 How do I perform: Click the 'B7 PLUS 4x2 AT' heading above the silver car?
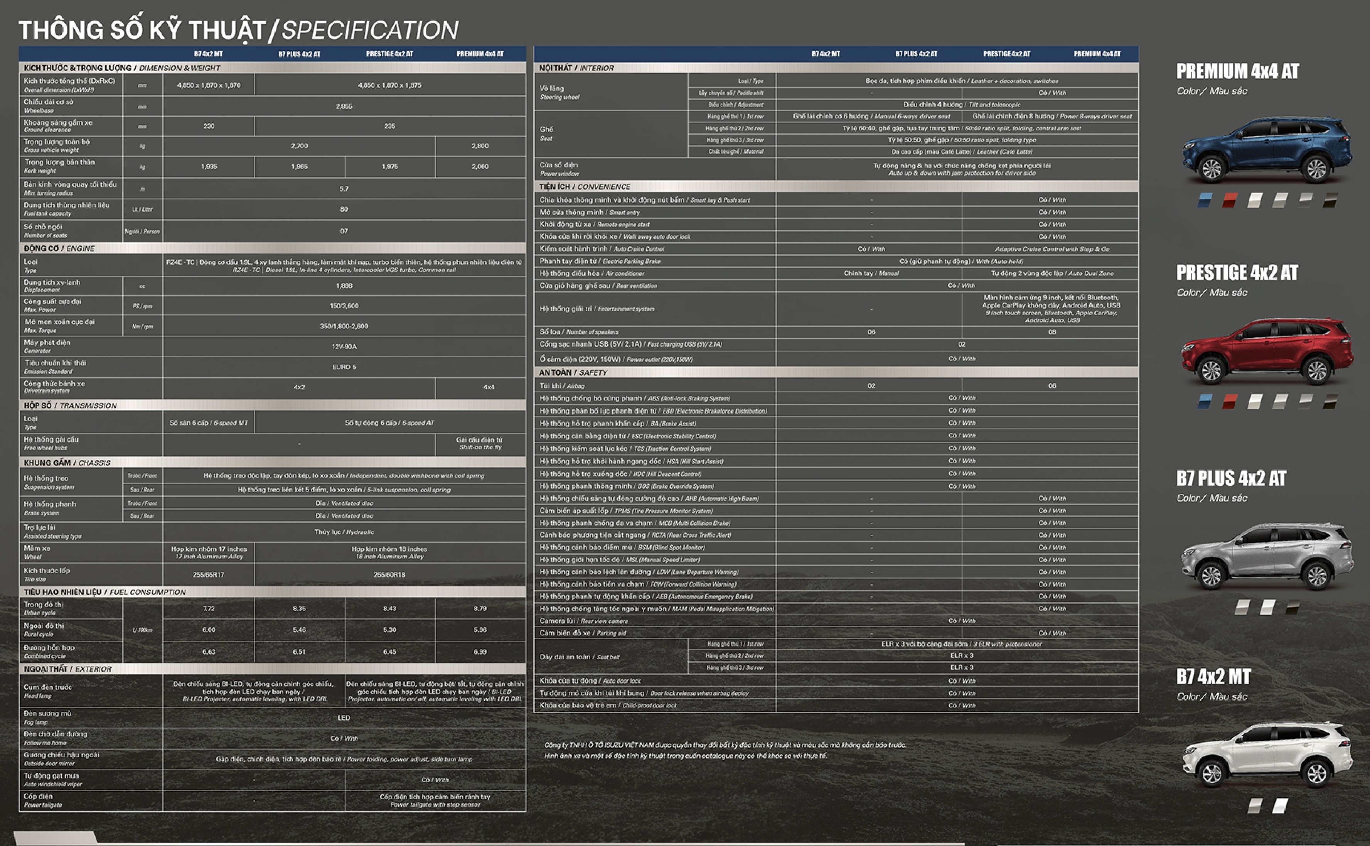tap(1231, 478)
